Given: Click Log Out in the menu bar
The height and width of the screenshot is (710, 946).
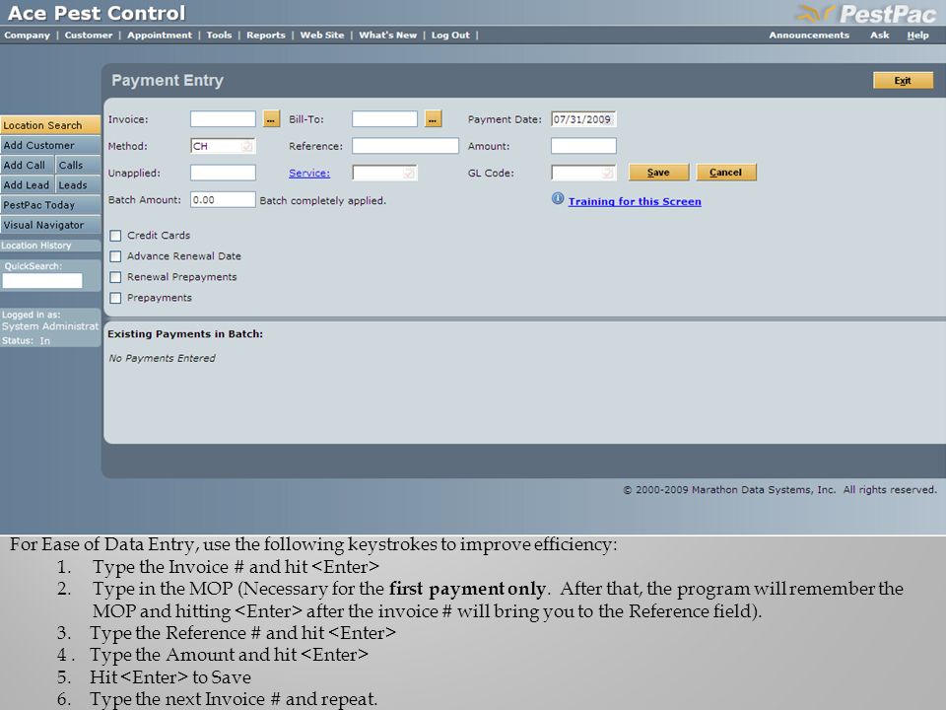Looking at the screenshot, I should tap(450, 35).
